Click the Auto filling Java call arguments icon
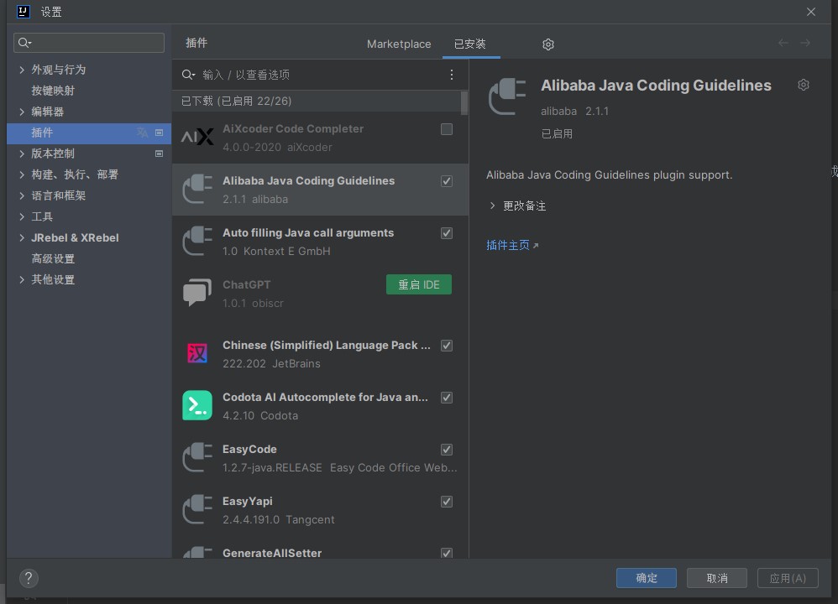 tap(197, 241)
